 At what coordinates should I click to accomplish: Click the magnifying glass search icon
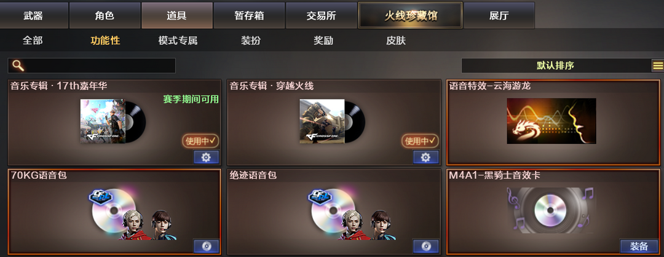point(18,66)
